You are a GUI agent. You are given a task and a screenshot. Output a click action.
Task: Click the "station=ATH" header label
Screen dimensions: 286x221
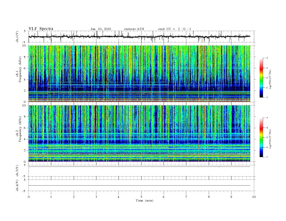134,29
